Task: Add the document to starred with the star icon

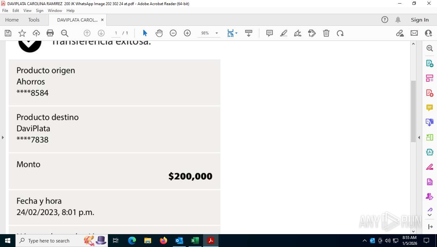Action: click(22, 33)
